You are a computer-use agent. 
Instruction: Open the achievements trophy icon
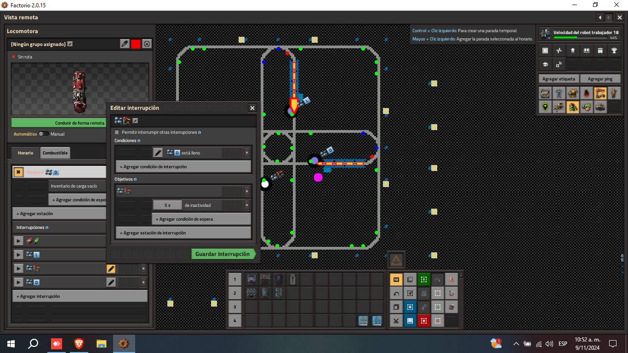614,51
